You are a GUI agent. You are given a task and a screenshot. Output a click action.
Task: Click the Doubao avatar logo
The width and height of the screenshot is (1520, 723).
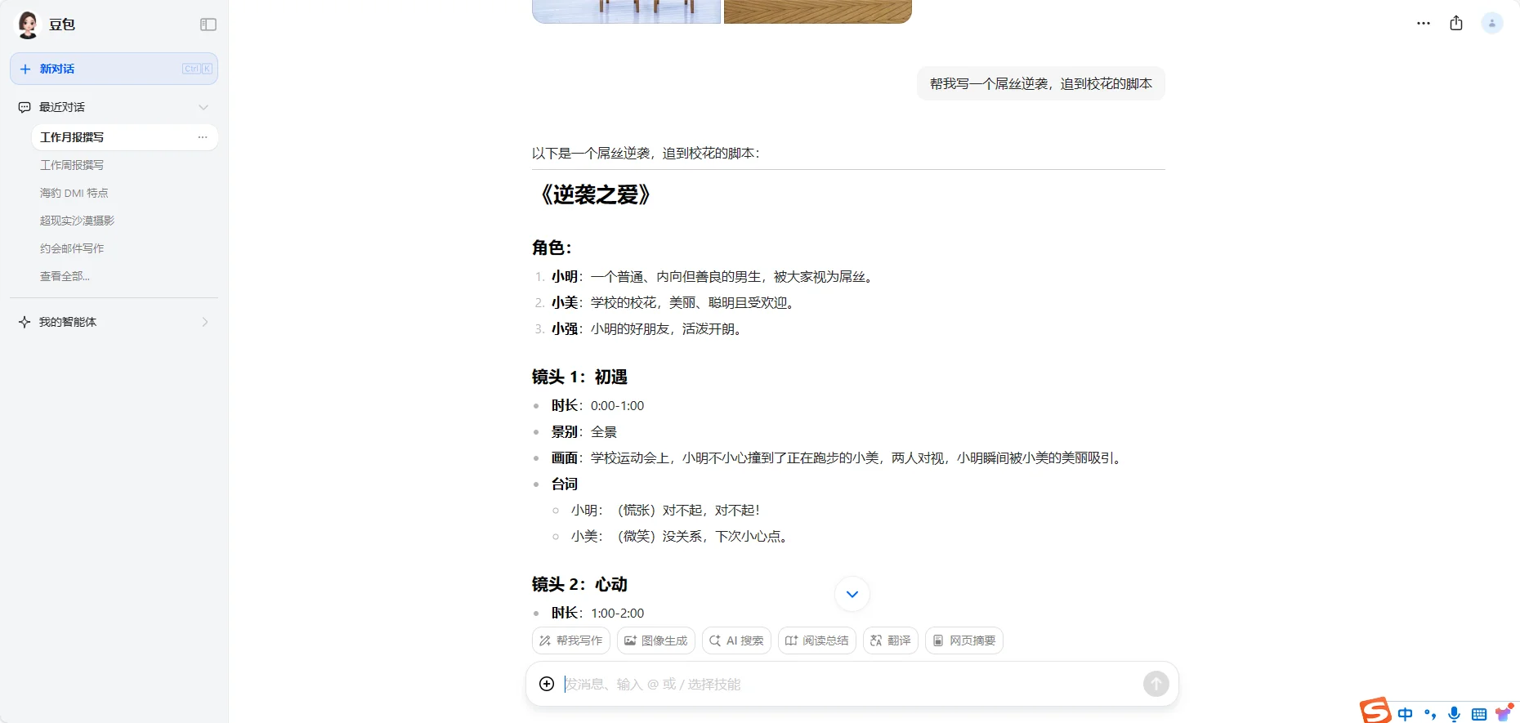(x=29, y=25)
